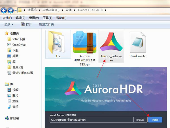Select 软件 in the address path
Screen dimensions: 170x128
tap(68, 10)
